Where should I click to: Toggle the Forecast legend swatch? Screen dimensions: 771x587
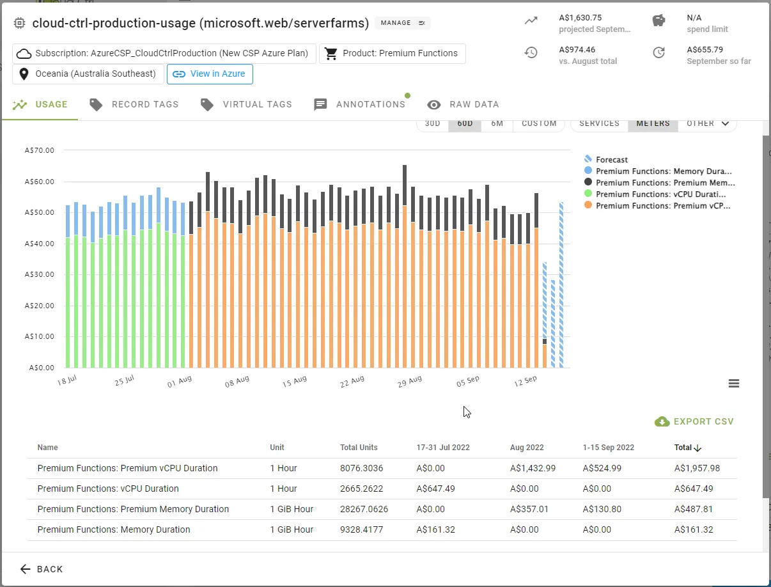588,159
